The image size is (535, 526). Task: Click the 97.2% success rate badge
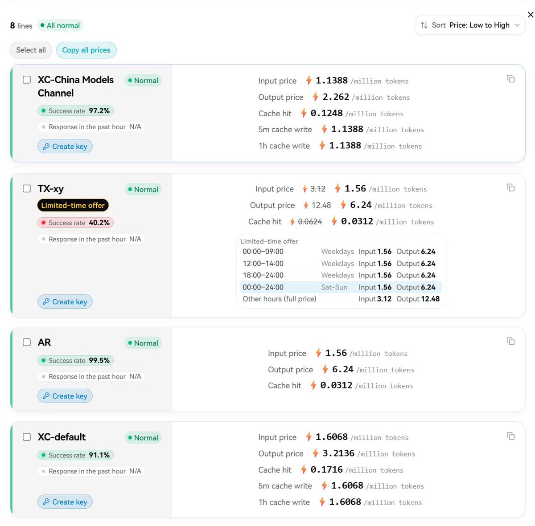(75, 110)
